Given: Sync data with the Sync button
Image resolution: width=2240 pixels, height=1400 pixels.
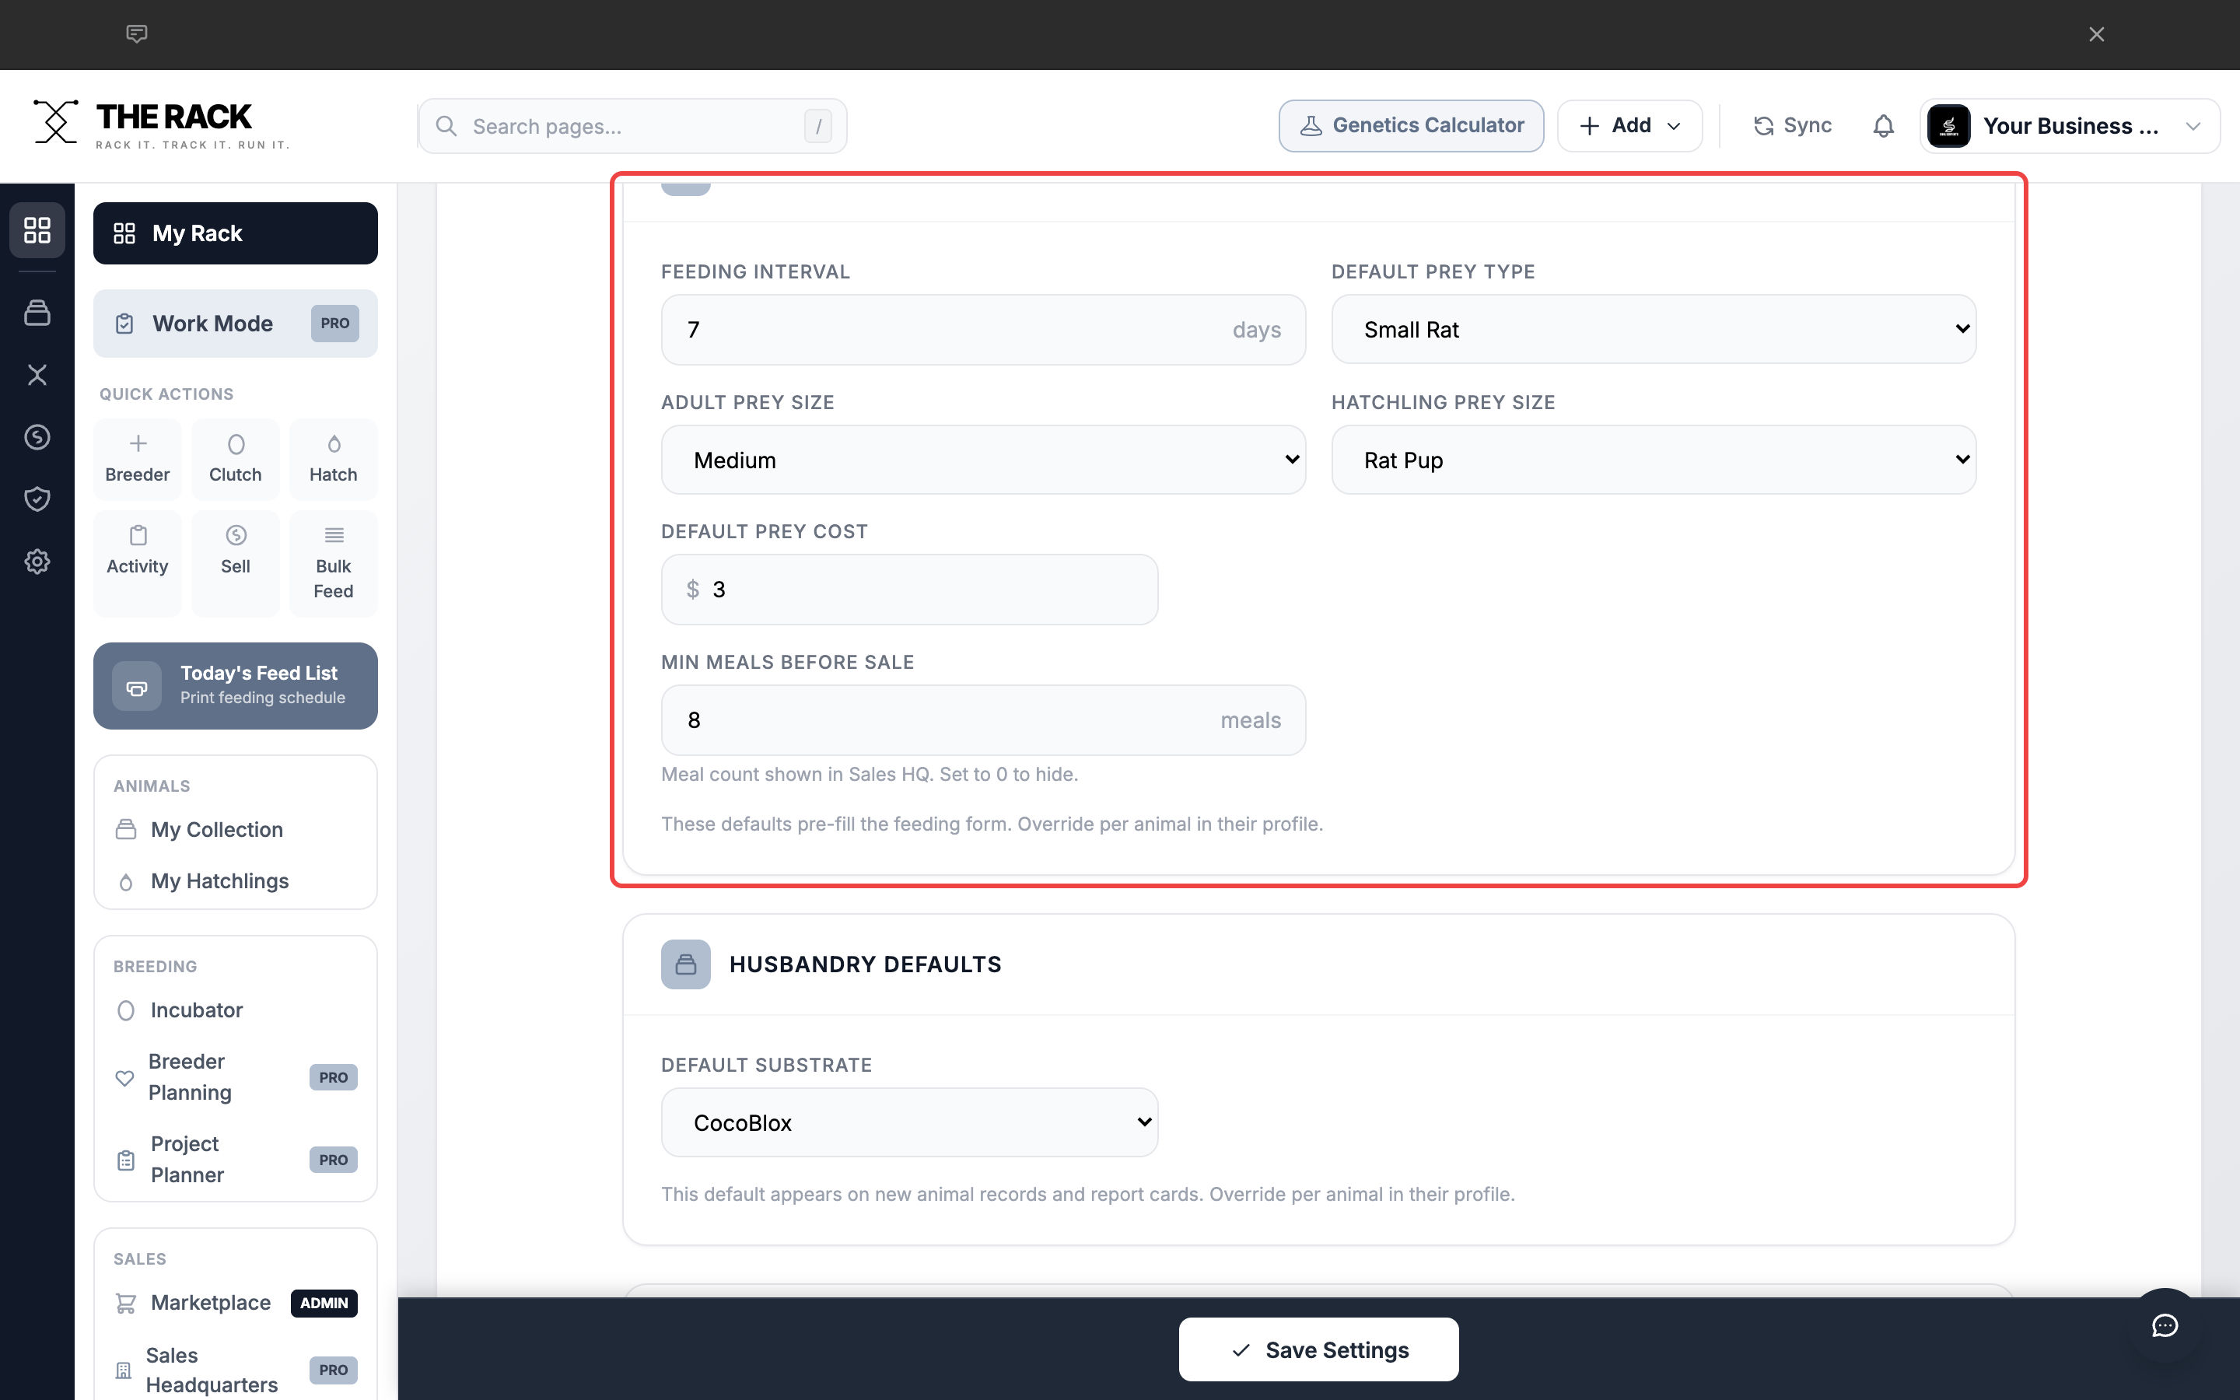Looking at the screenshot, I should 1792,126.
